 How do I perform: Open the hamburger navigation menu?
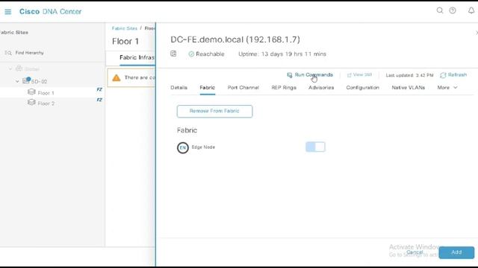(x=8, y=12)
